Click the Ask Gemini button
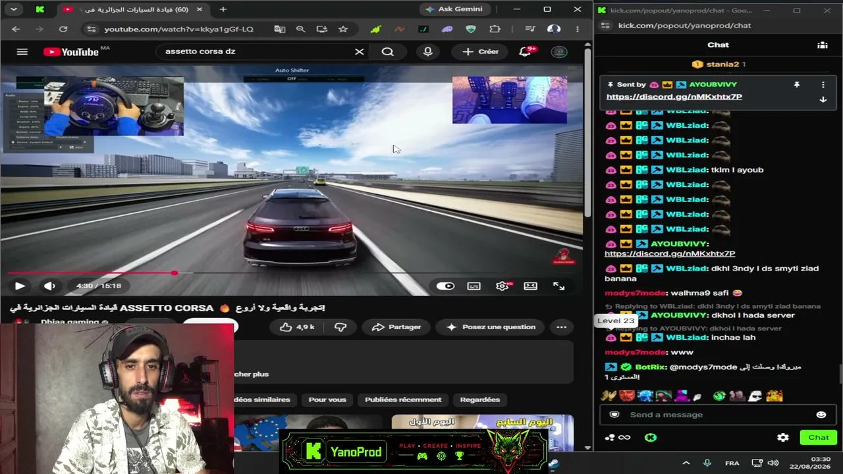The width and height of the screenshot is (843, 474). (454, 9)
